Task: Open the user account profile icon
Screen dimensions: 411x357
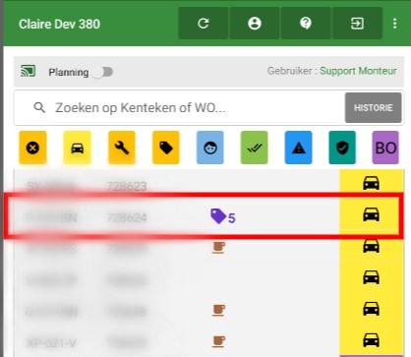Action: (x=255, y=24)
